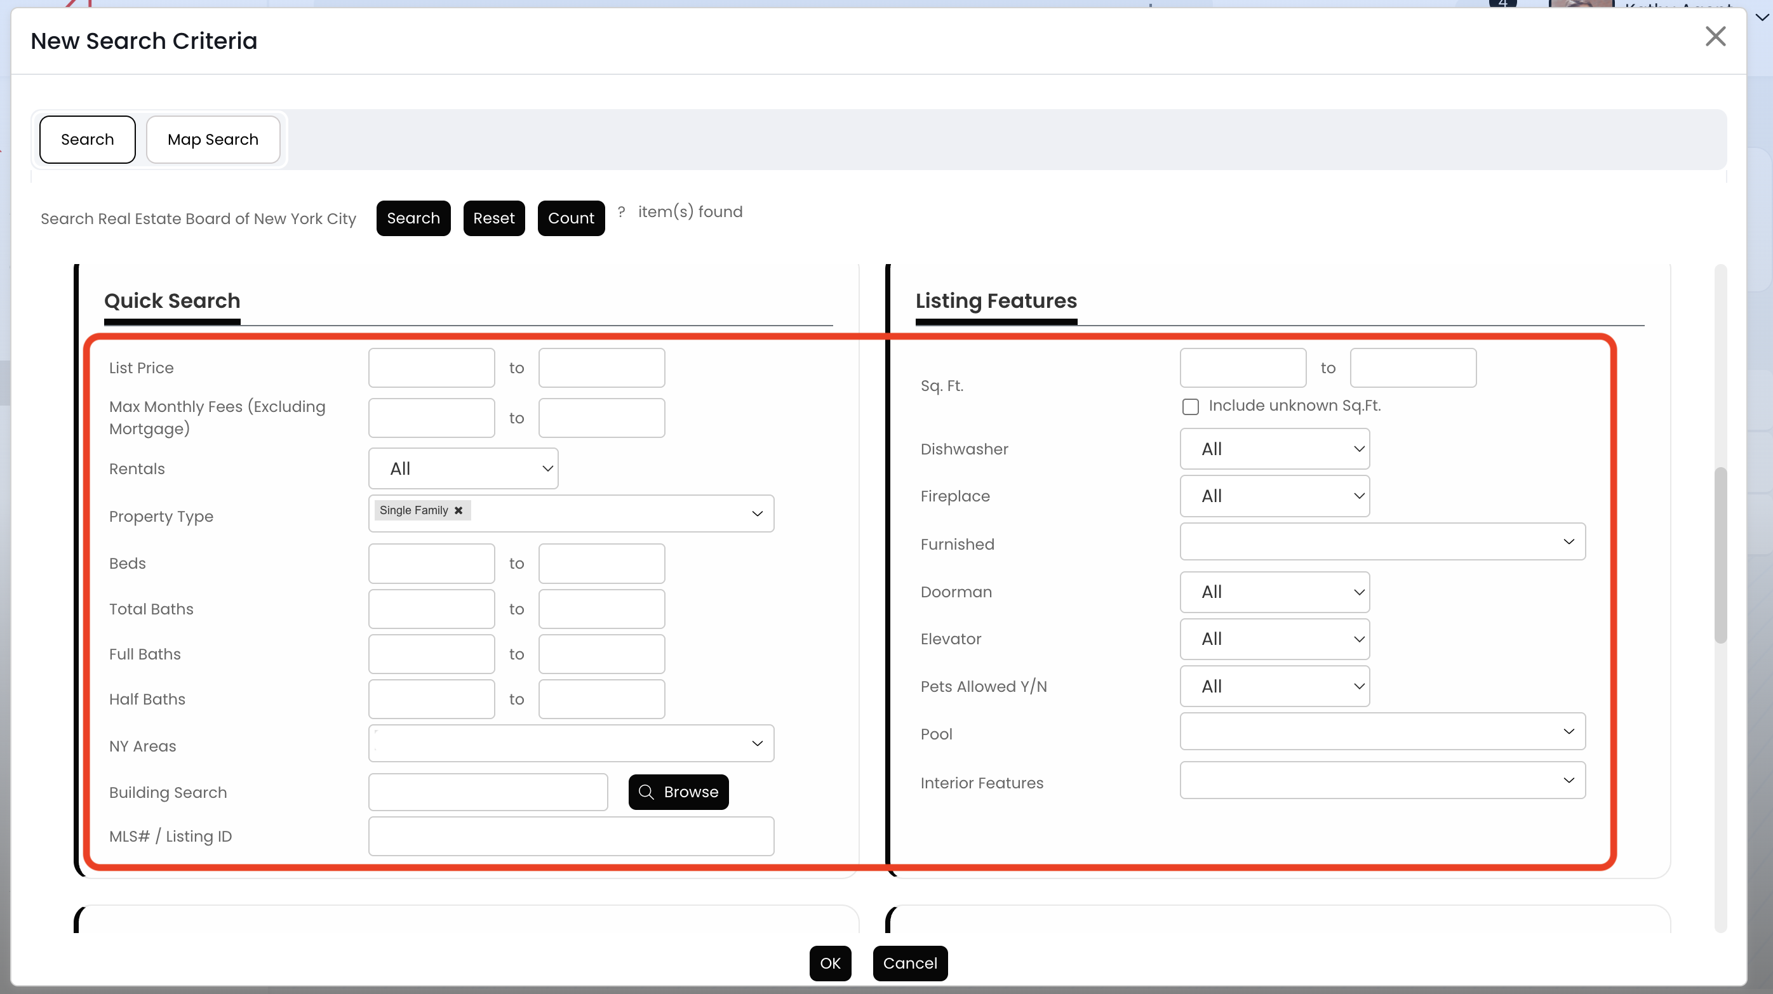The image size is (1773, 994).
Task: Expand the Property Type dropdown arrow
Action: [x=757, y=513]
